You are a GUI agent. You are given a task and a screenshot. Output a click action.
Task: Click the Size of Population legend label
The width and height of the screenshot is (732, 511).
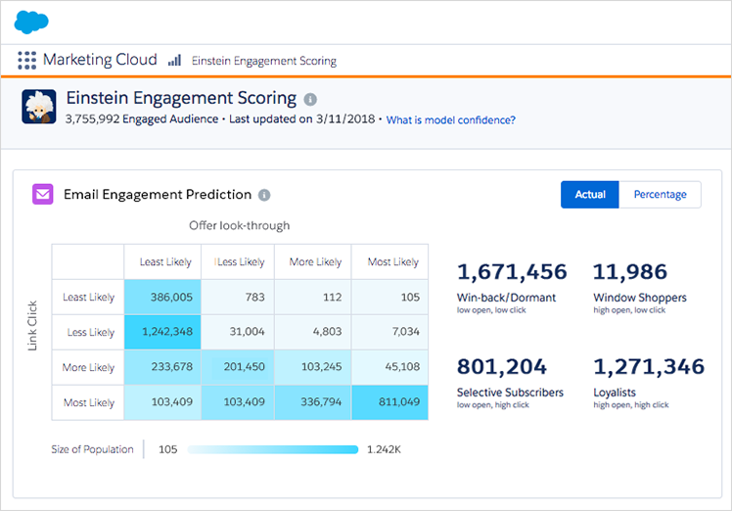(x=92, y=449)
